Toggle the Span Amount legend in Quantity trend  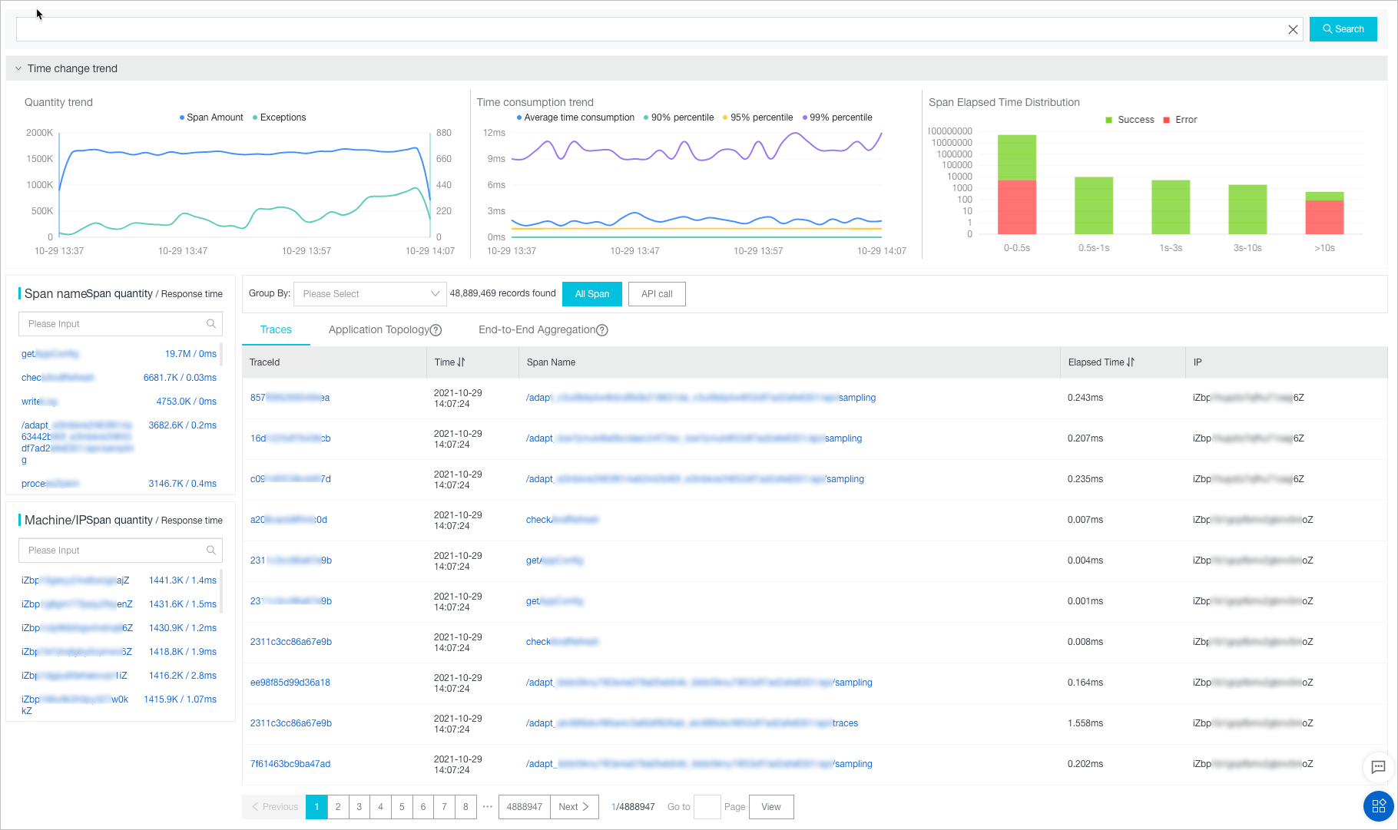211,117
